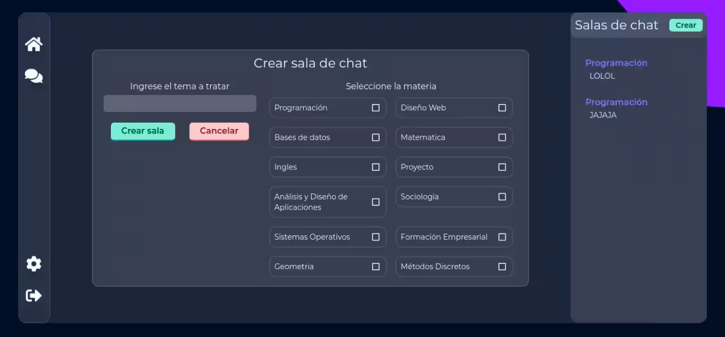The width and height of the screenshot is (725, 337).
Task: Go to the home page icon
Action: (x=33, y=44)
